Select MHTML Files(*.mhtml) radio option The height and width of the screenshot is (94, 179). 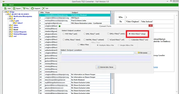pyautogui.click(x=84, y=40)
